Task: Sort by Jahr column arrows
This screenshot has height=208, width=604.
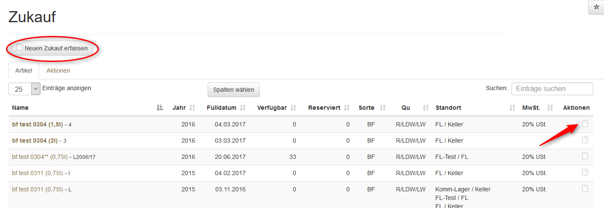Action: 192,108
